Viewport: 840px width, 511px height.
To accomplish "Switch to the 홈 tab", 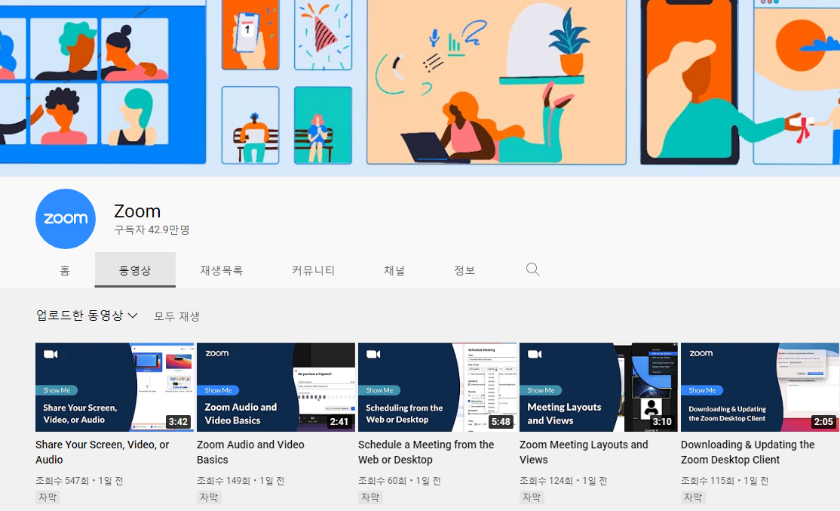I will 65,270.
